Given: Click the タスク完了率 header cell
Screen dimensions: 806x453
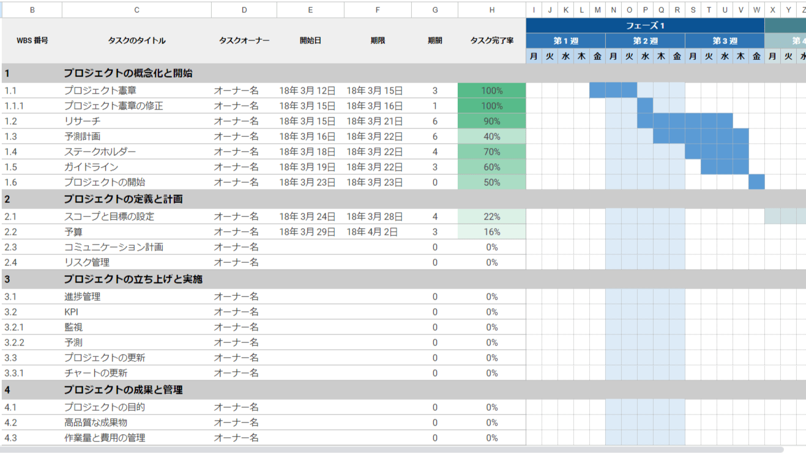Looking at the screenshot, I should point(491,41).
